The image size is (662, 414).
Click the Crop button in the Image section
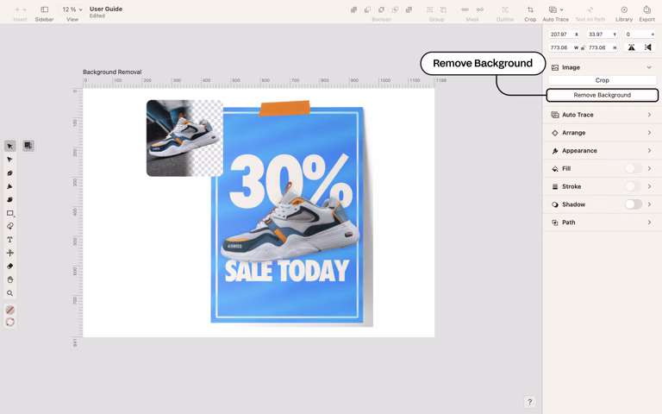point(602,80)
